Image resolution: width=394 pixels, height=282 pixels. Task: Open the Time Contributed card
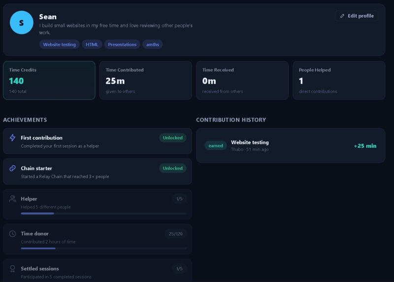point(146,80)
